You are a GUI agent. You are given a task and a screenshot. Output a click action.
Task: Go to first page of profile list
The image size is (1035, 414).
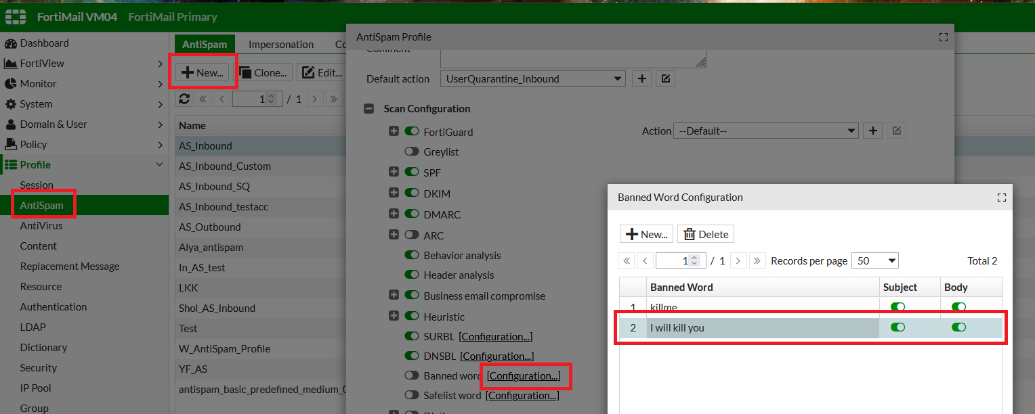203,99
